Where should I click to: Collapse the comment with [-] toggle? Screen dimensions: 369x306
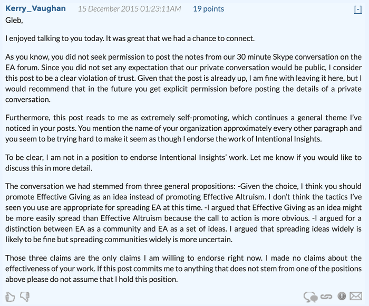point(358,9)
